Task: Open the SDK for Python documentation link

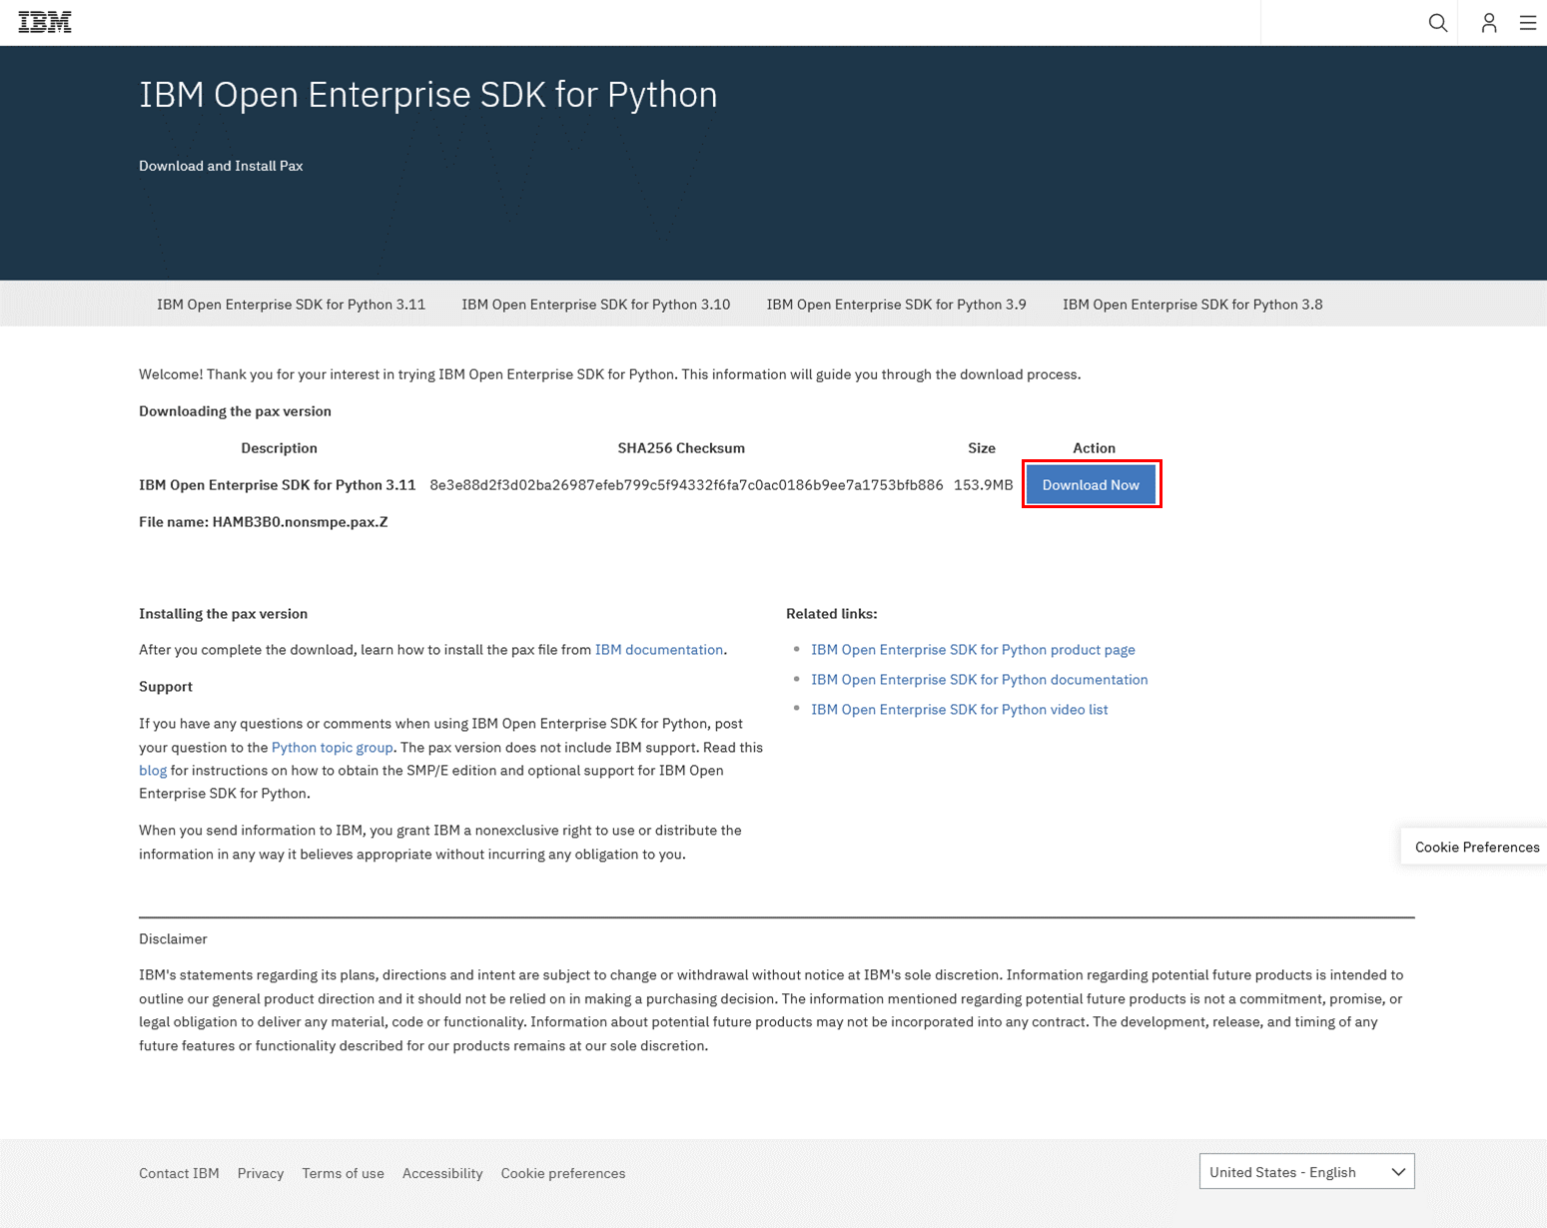Action: [979, 680]
